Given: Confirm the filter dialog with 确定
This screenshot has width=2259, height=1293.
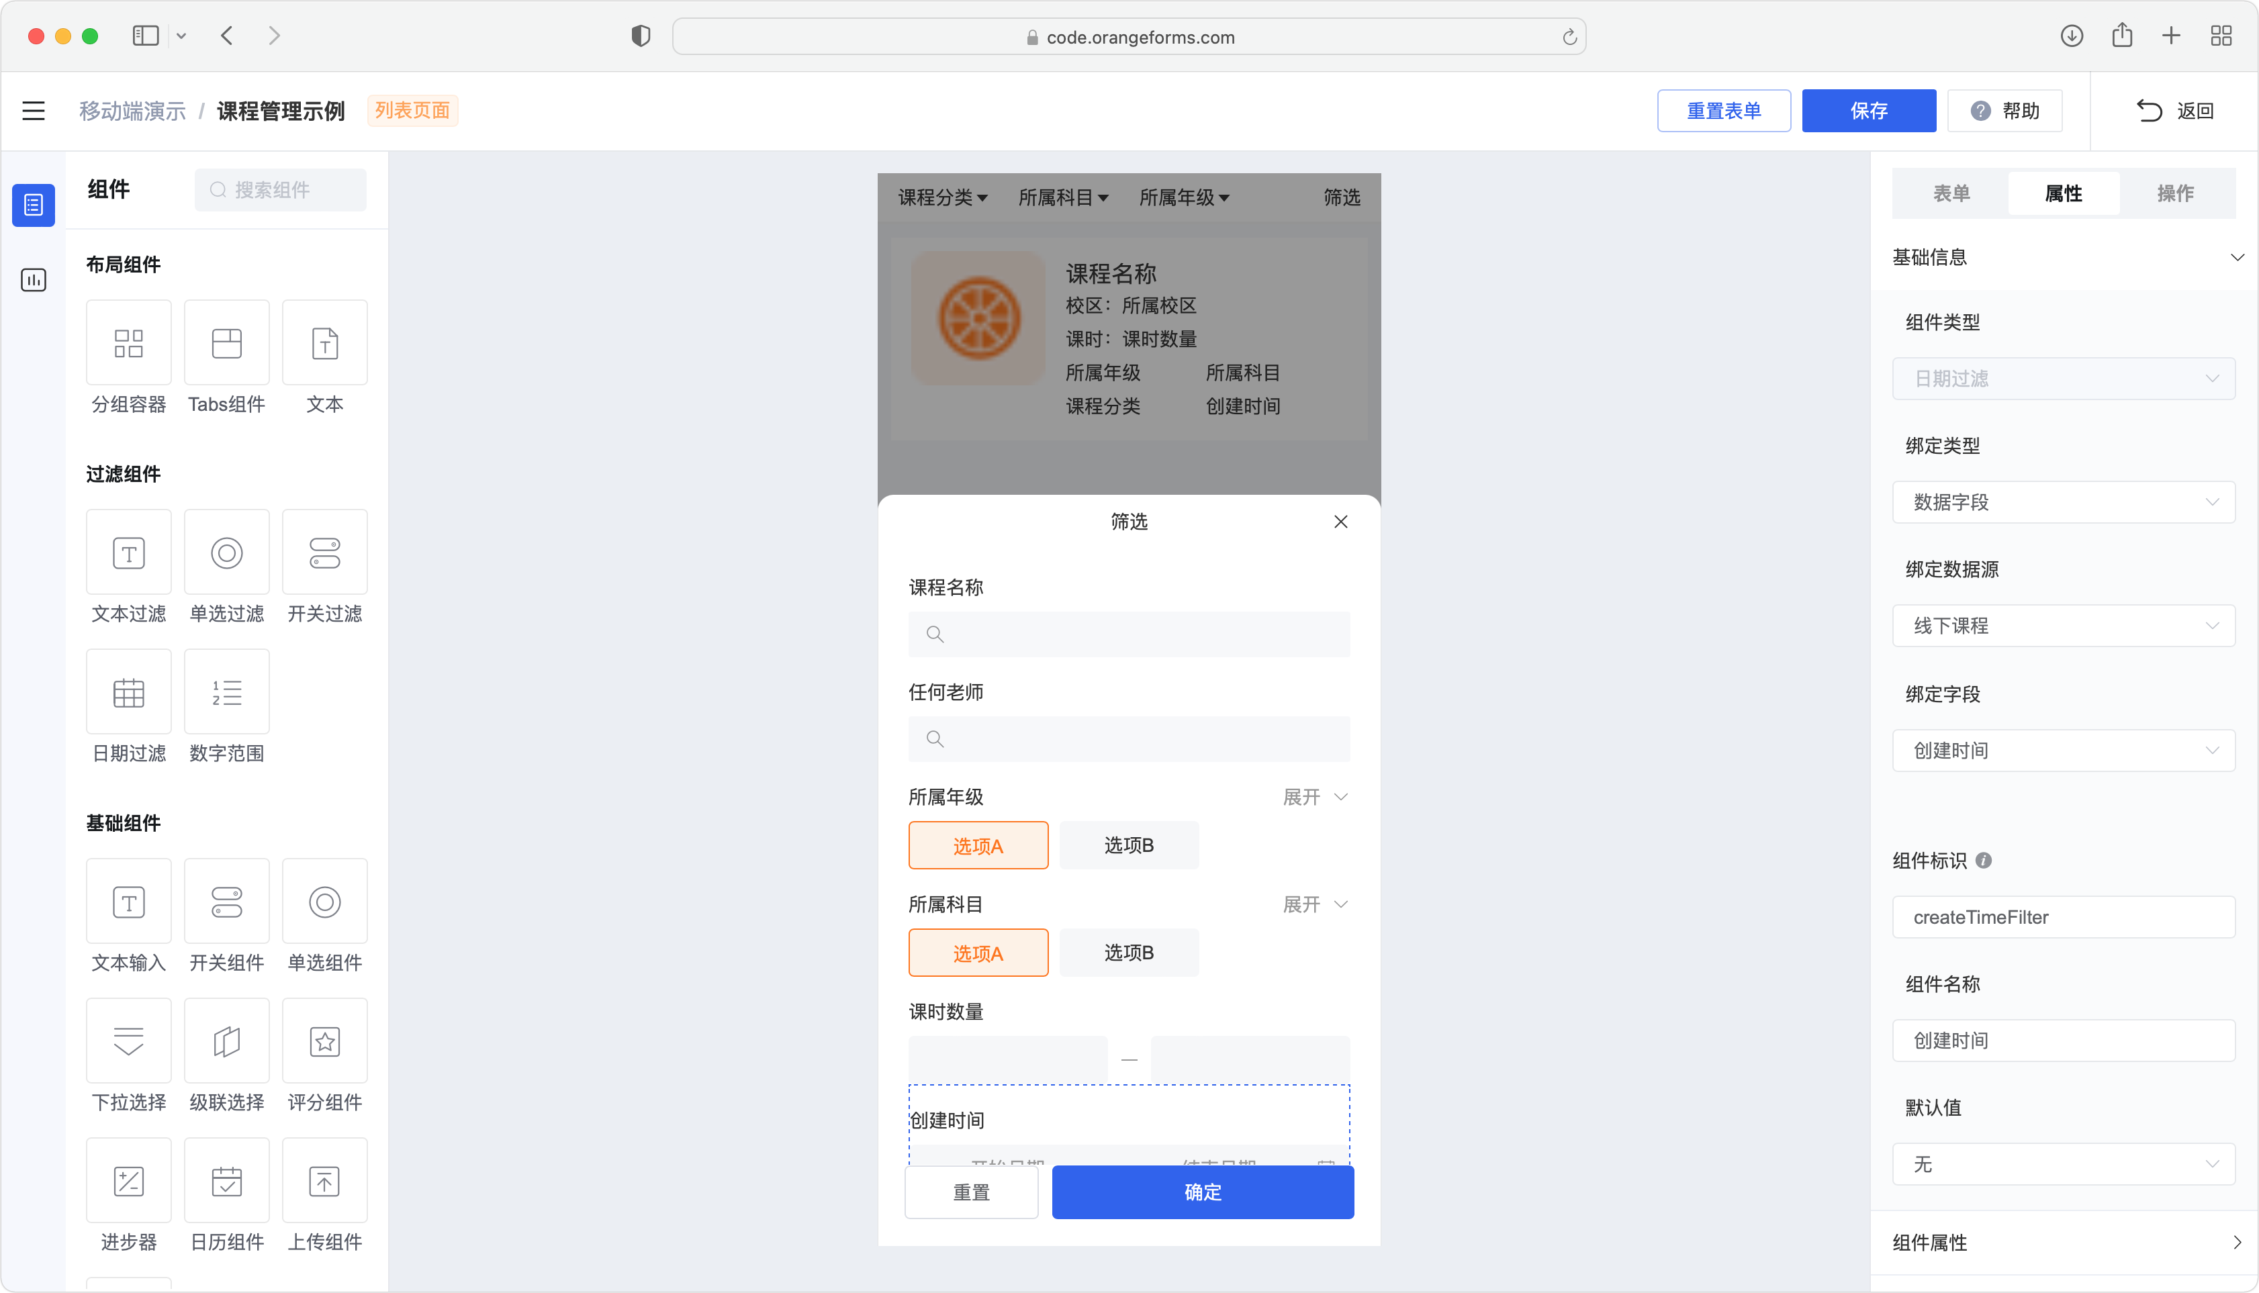Looking at the screenshot, I should pos(1202,1193).
